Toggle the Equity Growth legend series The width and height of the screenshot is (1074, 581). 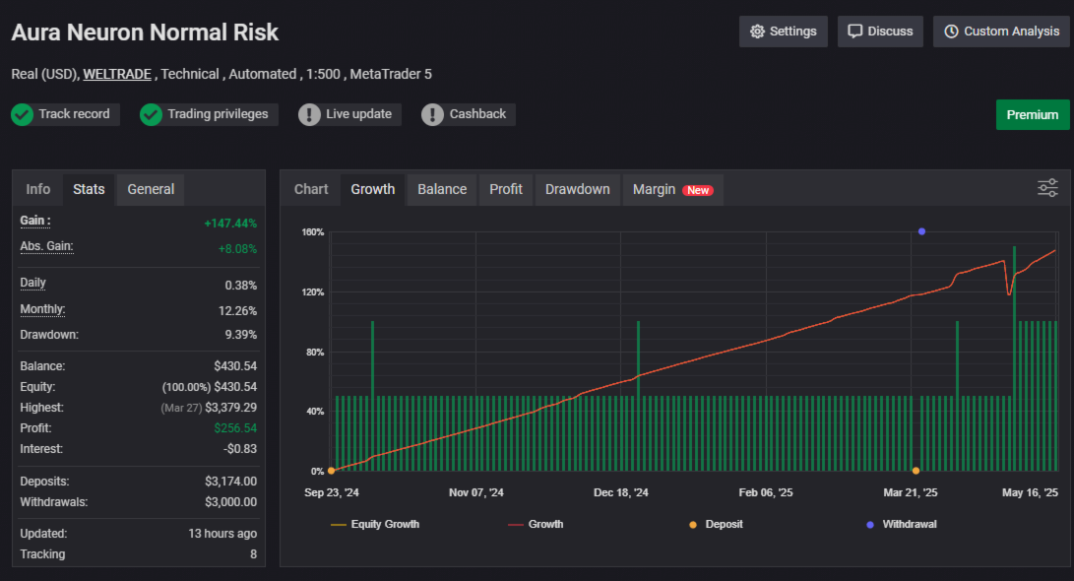375,524
